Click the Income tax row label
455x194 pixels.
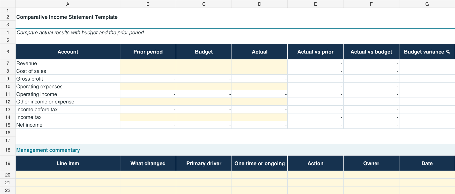click(x=29, y=117)
